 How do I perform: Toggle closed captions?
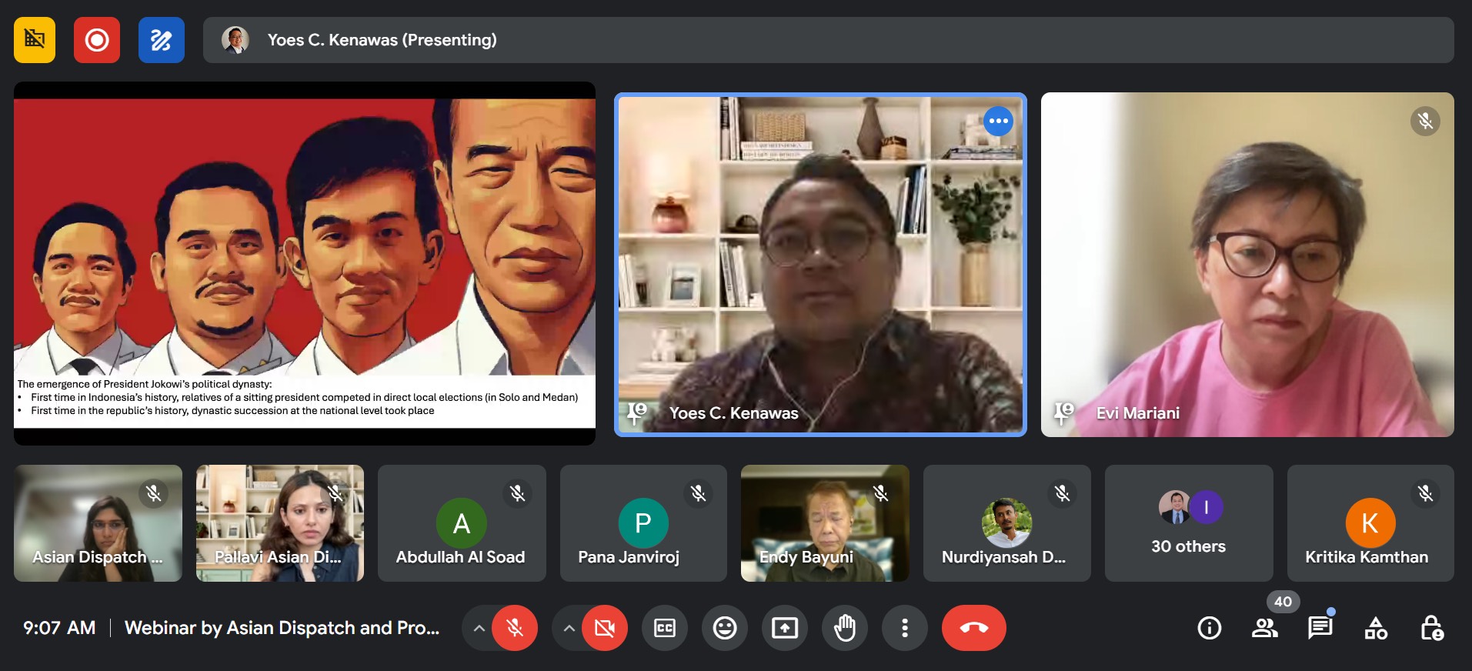click(664, 628)
